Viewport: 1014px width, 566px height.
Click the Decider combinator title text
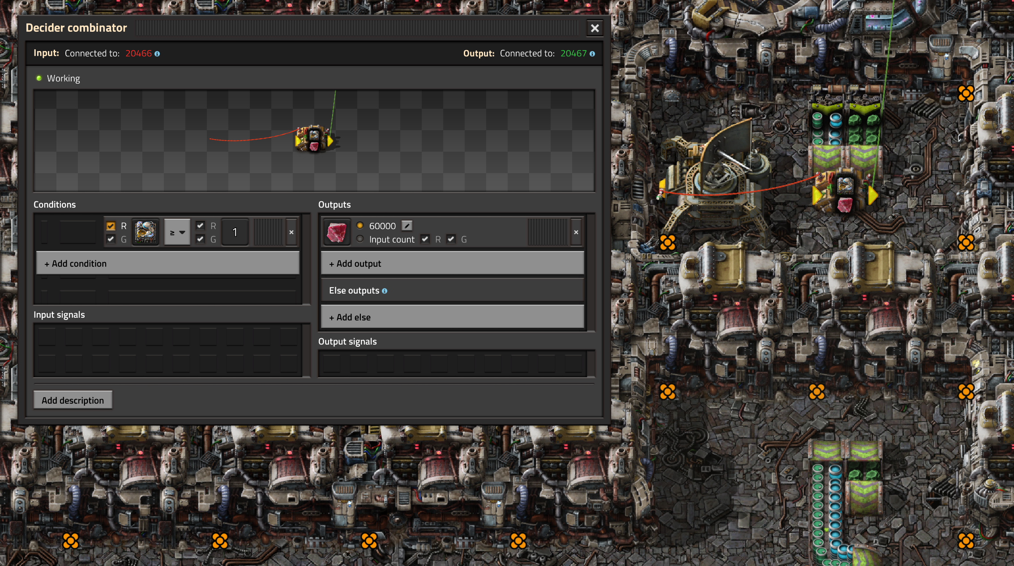tap(76, 28)
